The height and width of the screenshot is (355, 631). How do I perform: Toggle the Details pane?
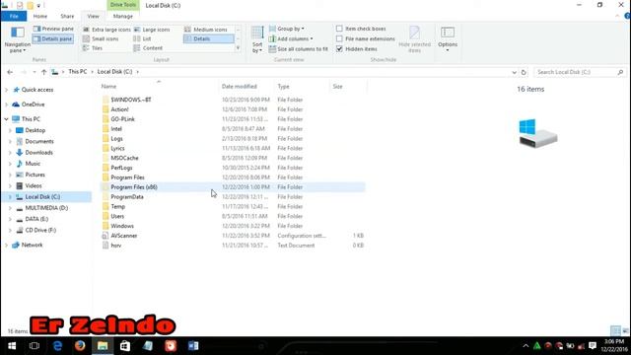(52, 39)
